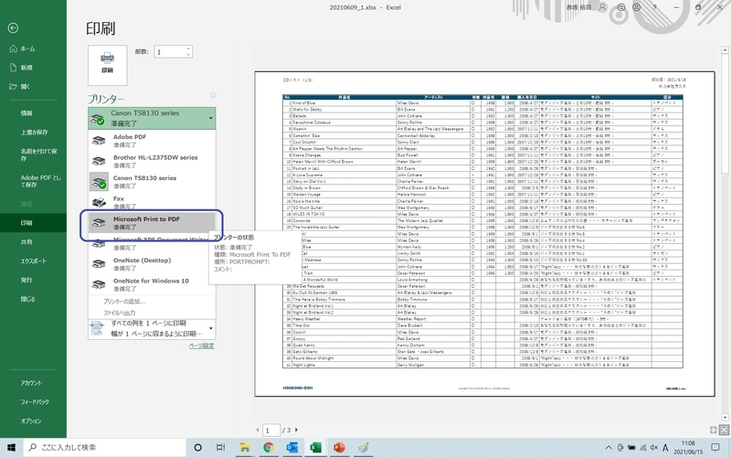This screenshot has width=731, height=457.
Task: Decrease copies with the down stepper
Action: [x=188, y=55]
